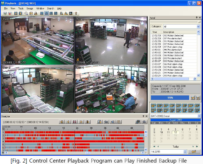Open the help question mark icon
The image size is (203, 164).
pyautogui.click(x=76, y=13)
